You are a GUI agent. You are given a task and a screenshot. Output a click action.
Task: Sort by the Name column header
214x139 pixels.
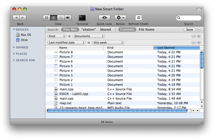(x=63, y=48)
